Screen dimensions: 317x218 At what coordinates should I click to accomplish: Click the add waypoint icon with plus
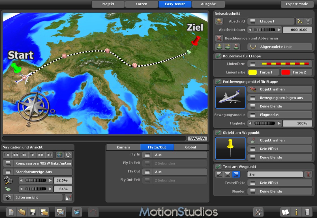click(219, 47)
